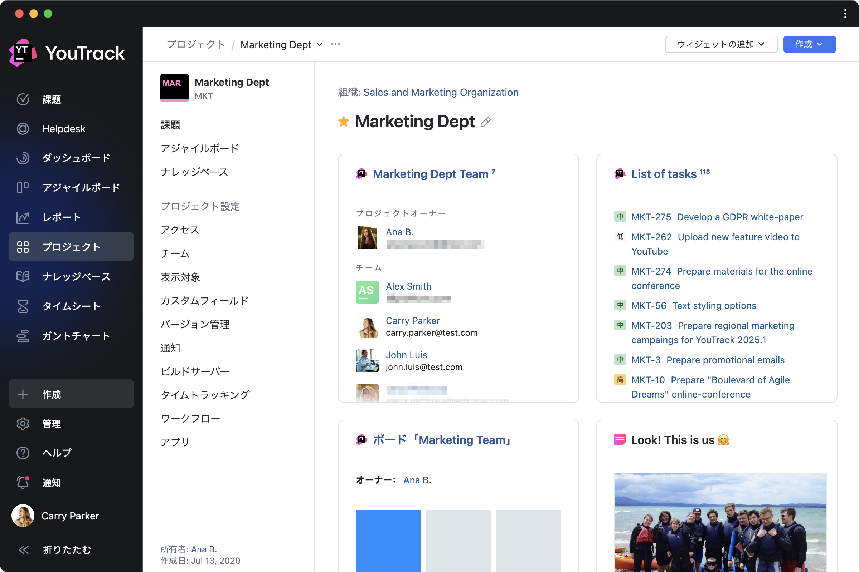Open the vertical dots menu in window title bar
This screenshot has height=572, width=859.
pos(845,14)
